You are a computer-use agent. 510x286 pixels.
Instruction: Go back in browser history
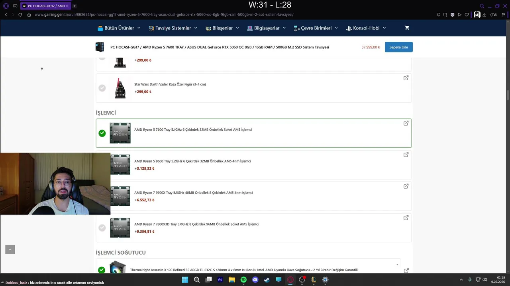point(6,15)
